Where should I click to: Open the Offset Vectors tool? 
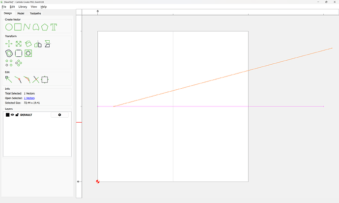(x=9, y=53)
